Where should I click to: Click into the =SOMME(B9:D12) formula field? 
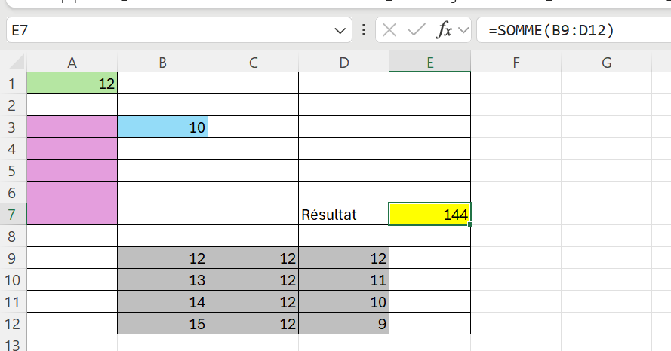574,31
